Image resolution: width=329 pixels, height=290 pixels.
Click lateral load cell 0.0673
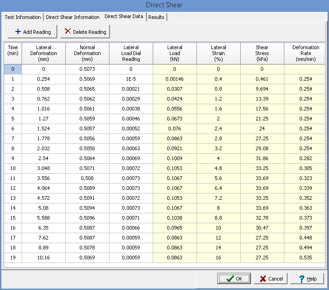[x=175, y=119]
